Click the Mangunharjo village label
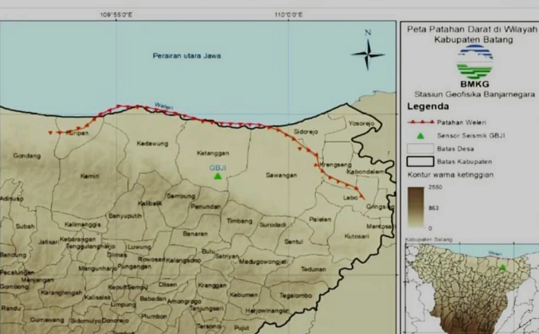The height and width of the screenshot is (334, 539). pos(98,268)
